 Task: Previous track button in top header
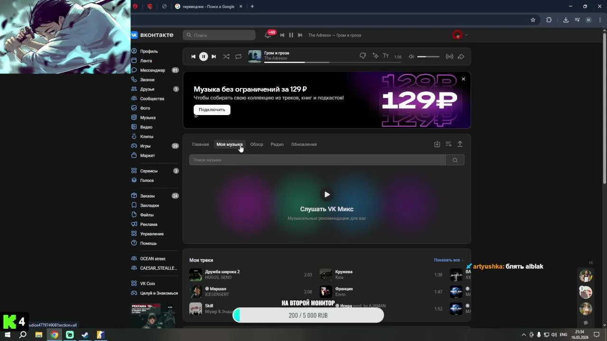point(282,35)
